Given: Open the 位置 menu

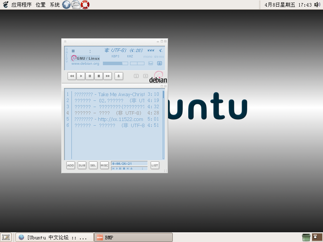Looking at the screenshot, I should (41, 5).
